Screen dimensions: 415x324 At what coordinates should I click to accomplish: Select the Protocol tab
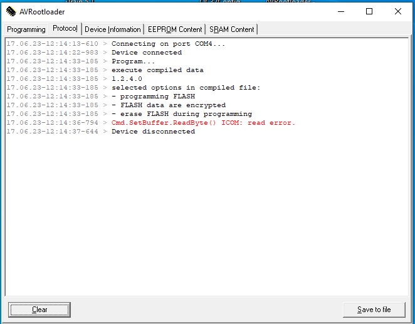[x=65, y=29]
